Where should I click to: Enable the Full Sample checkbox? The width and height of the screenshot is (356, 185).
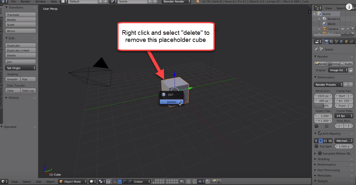click(x=316, y=146)
